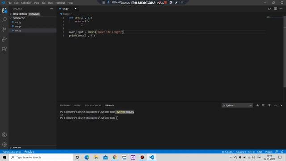The image size is (286, 161).
Task: Open File Explorer from the taskbar
Action: click(96, 157)
